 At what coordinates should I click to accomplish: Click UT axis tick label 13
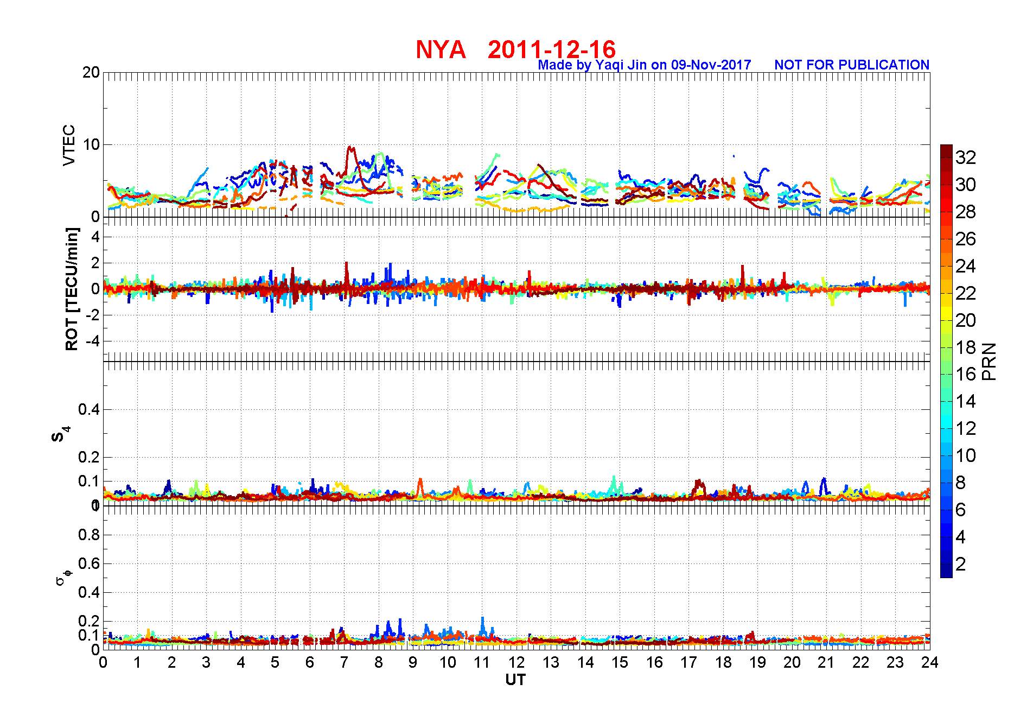[551, 662]
